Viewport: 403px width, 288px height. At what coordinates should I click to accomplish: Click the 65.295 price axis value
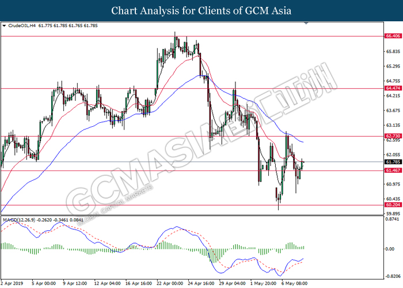pos(393,66)
